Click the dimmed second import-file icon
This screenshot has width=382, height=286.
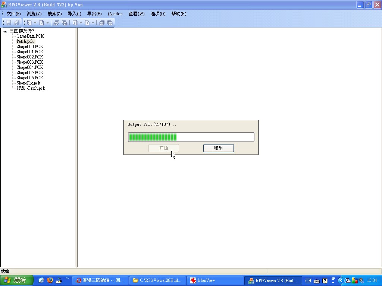(x=75, y=23)
